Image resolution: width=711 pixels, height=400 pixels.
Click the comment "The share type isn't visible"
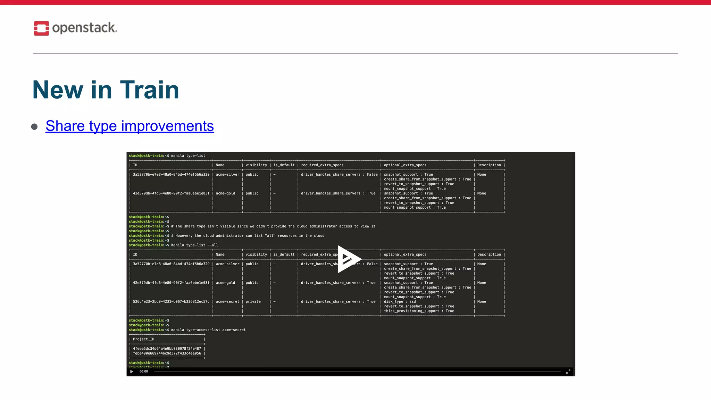pos(273,226)
